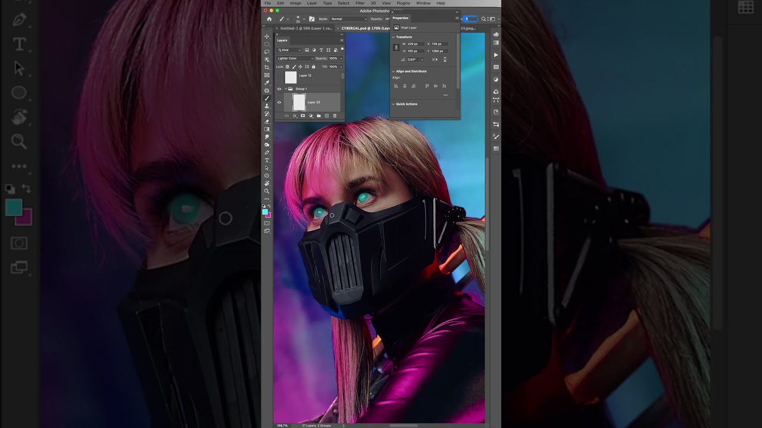
Task: Show more align options (three dots)
Action: pos(445,95)
